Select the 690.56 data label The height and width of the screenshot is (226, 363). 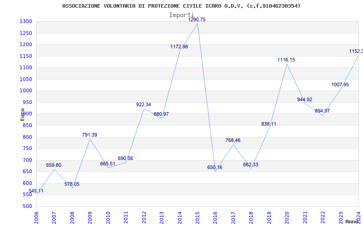click(126, 159)
